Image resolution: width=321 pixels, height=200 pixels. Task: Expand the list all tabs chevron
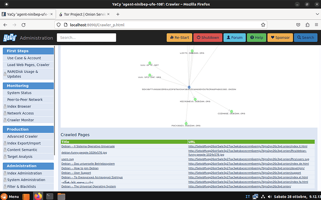tap(317, 14)
